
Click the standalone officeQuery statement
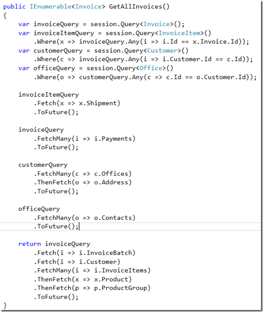coord(39,209)
